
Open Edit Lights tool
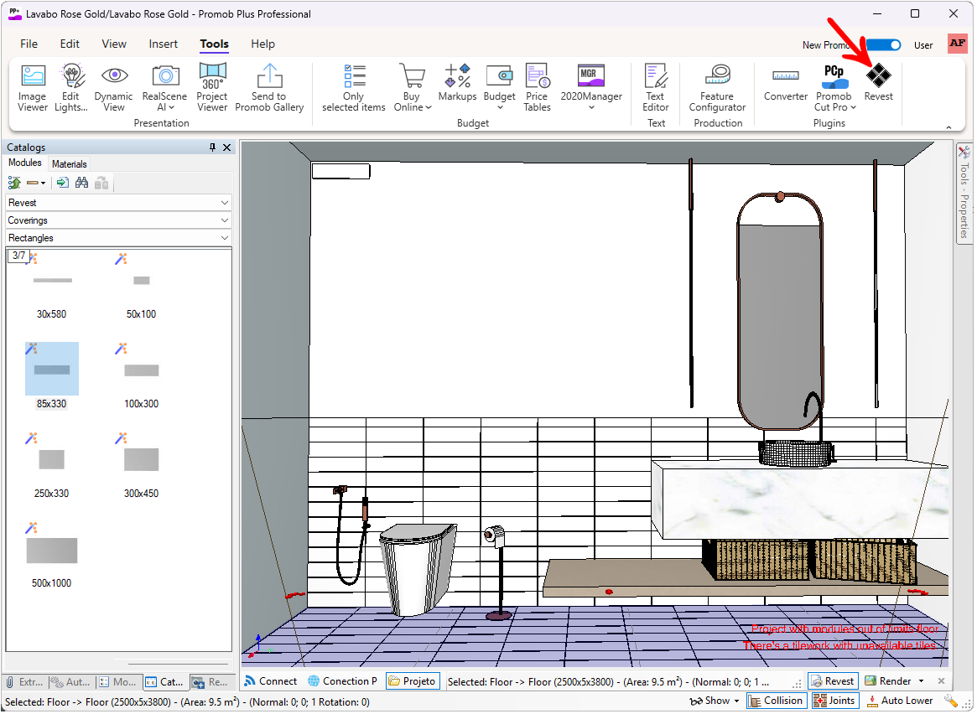(x=71, y=88)
